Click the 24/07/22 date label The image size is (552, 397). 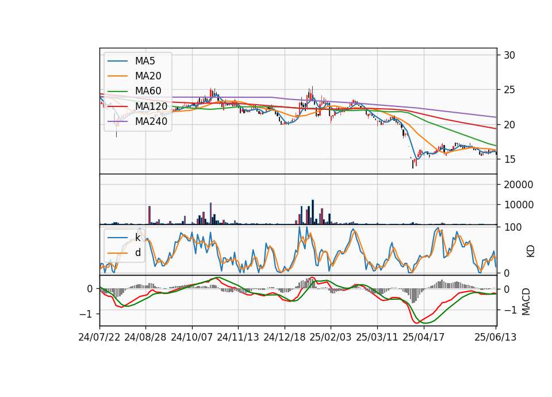[x=99, y=337]
